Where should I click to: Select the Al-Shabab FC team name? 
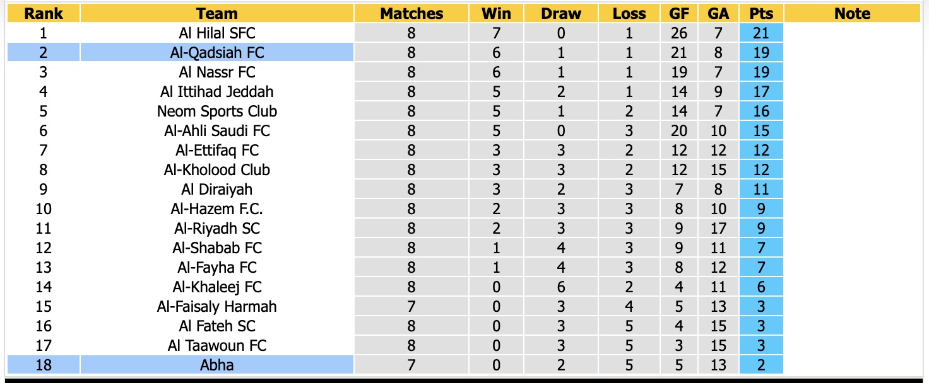(217, 248)
